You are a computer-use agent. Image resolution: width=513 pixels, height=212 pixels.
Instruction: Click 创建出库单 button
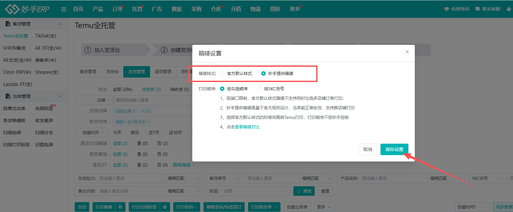(x=297, y=207)
